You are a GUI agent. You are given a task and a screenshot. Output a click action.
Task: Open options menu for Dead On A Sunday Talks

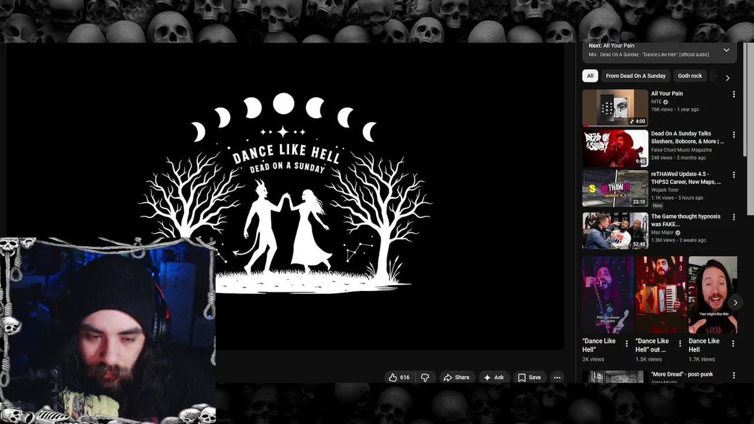(x=733, y=134)
